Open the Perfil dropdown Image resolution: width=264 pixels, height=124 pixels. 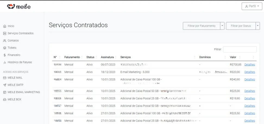point(252,6)
